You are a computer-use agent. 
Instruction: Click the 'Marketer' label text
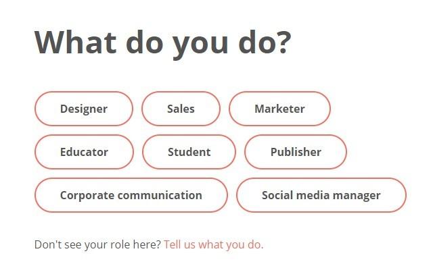(279, 109)
